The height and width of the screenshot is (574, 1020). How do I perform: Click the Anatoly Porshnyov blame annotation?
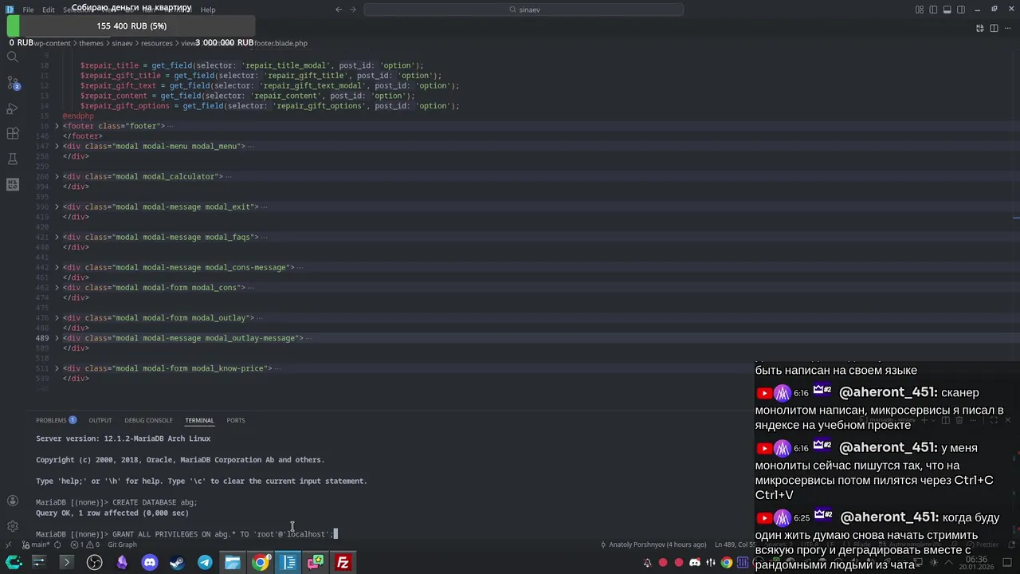(x=653, y=545)
